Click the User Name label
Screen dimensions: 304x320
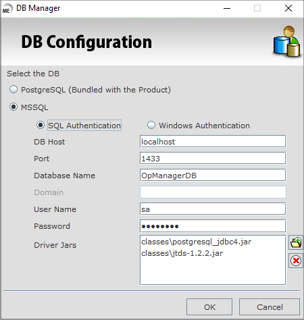pos(55,209)
